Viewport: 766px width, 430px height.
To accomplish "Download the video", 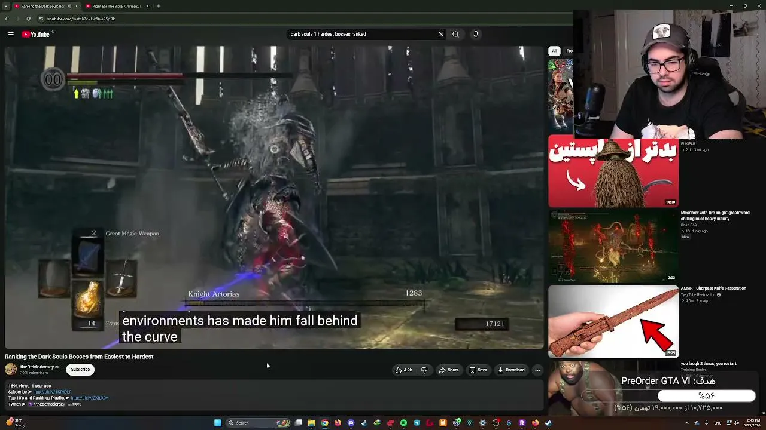I will (511, 370).
